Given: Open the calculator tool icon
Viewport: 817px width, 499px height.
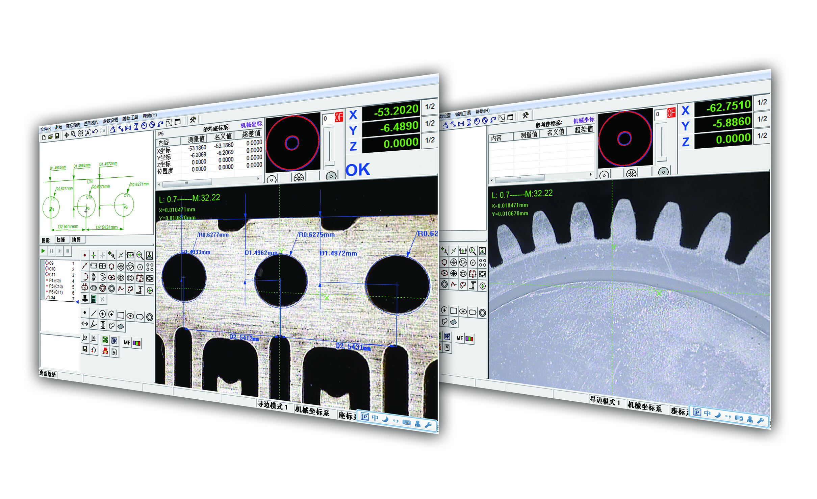Looking at the screenshot, I should click(94, 299).
